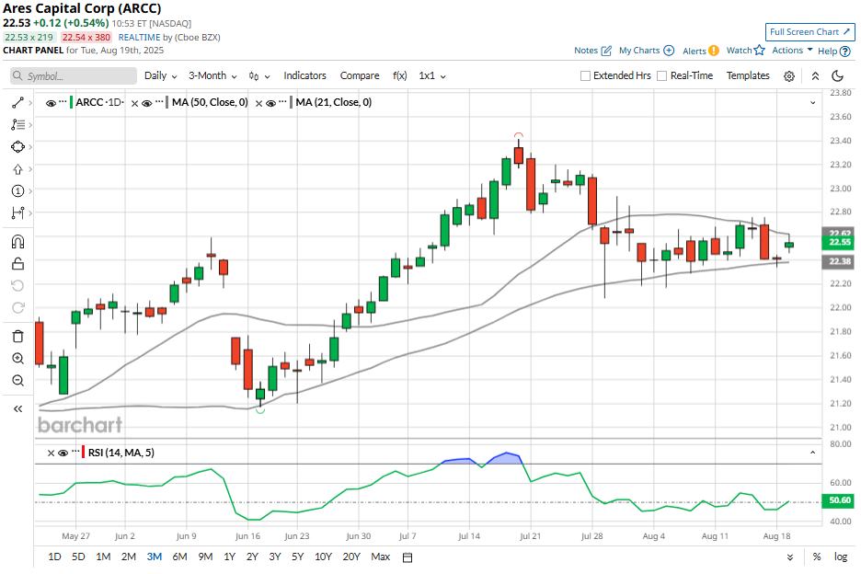Viewport: 861px width, 574px height.
Task: Click the undo arrow icon
Action: coord(17,286)
